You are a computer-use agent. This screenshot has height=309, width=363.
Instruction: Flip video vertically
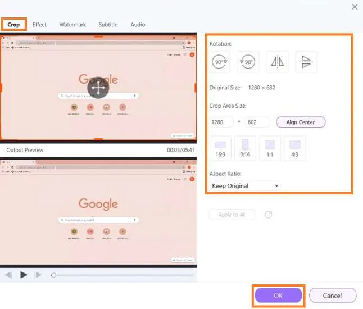tap(306, 62)
